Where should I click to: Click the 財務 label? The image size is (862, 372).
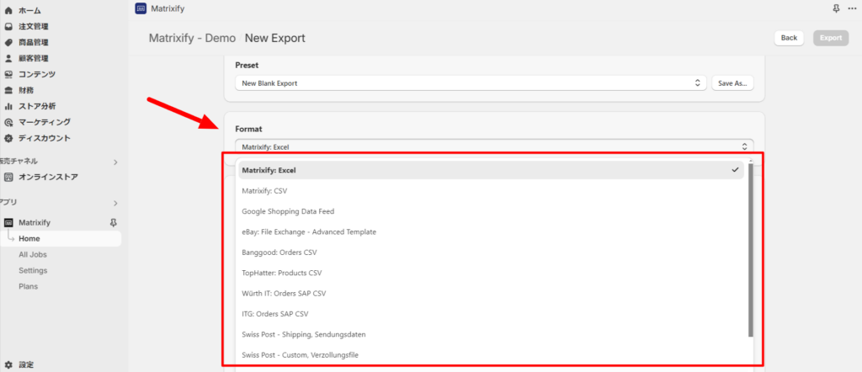click(26, 90)
